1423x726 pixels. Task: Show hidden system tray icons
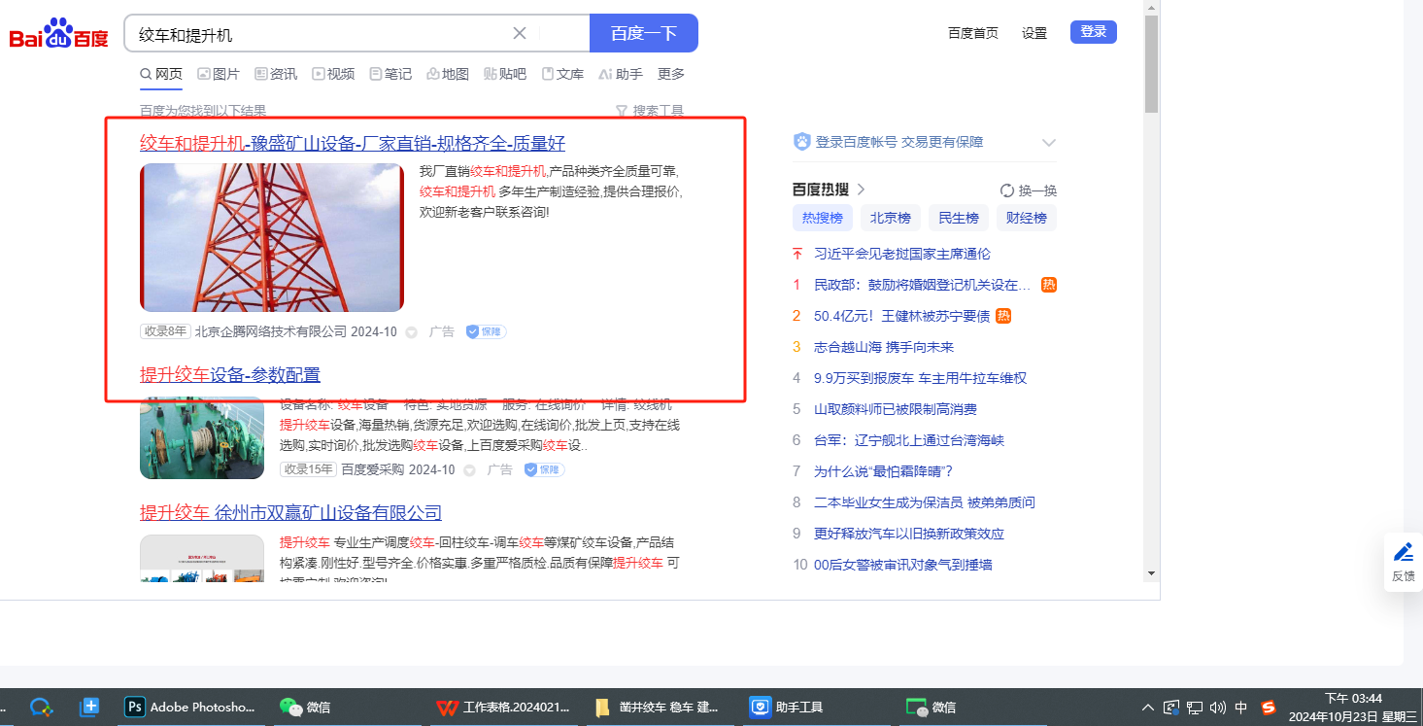1148,708
